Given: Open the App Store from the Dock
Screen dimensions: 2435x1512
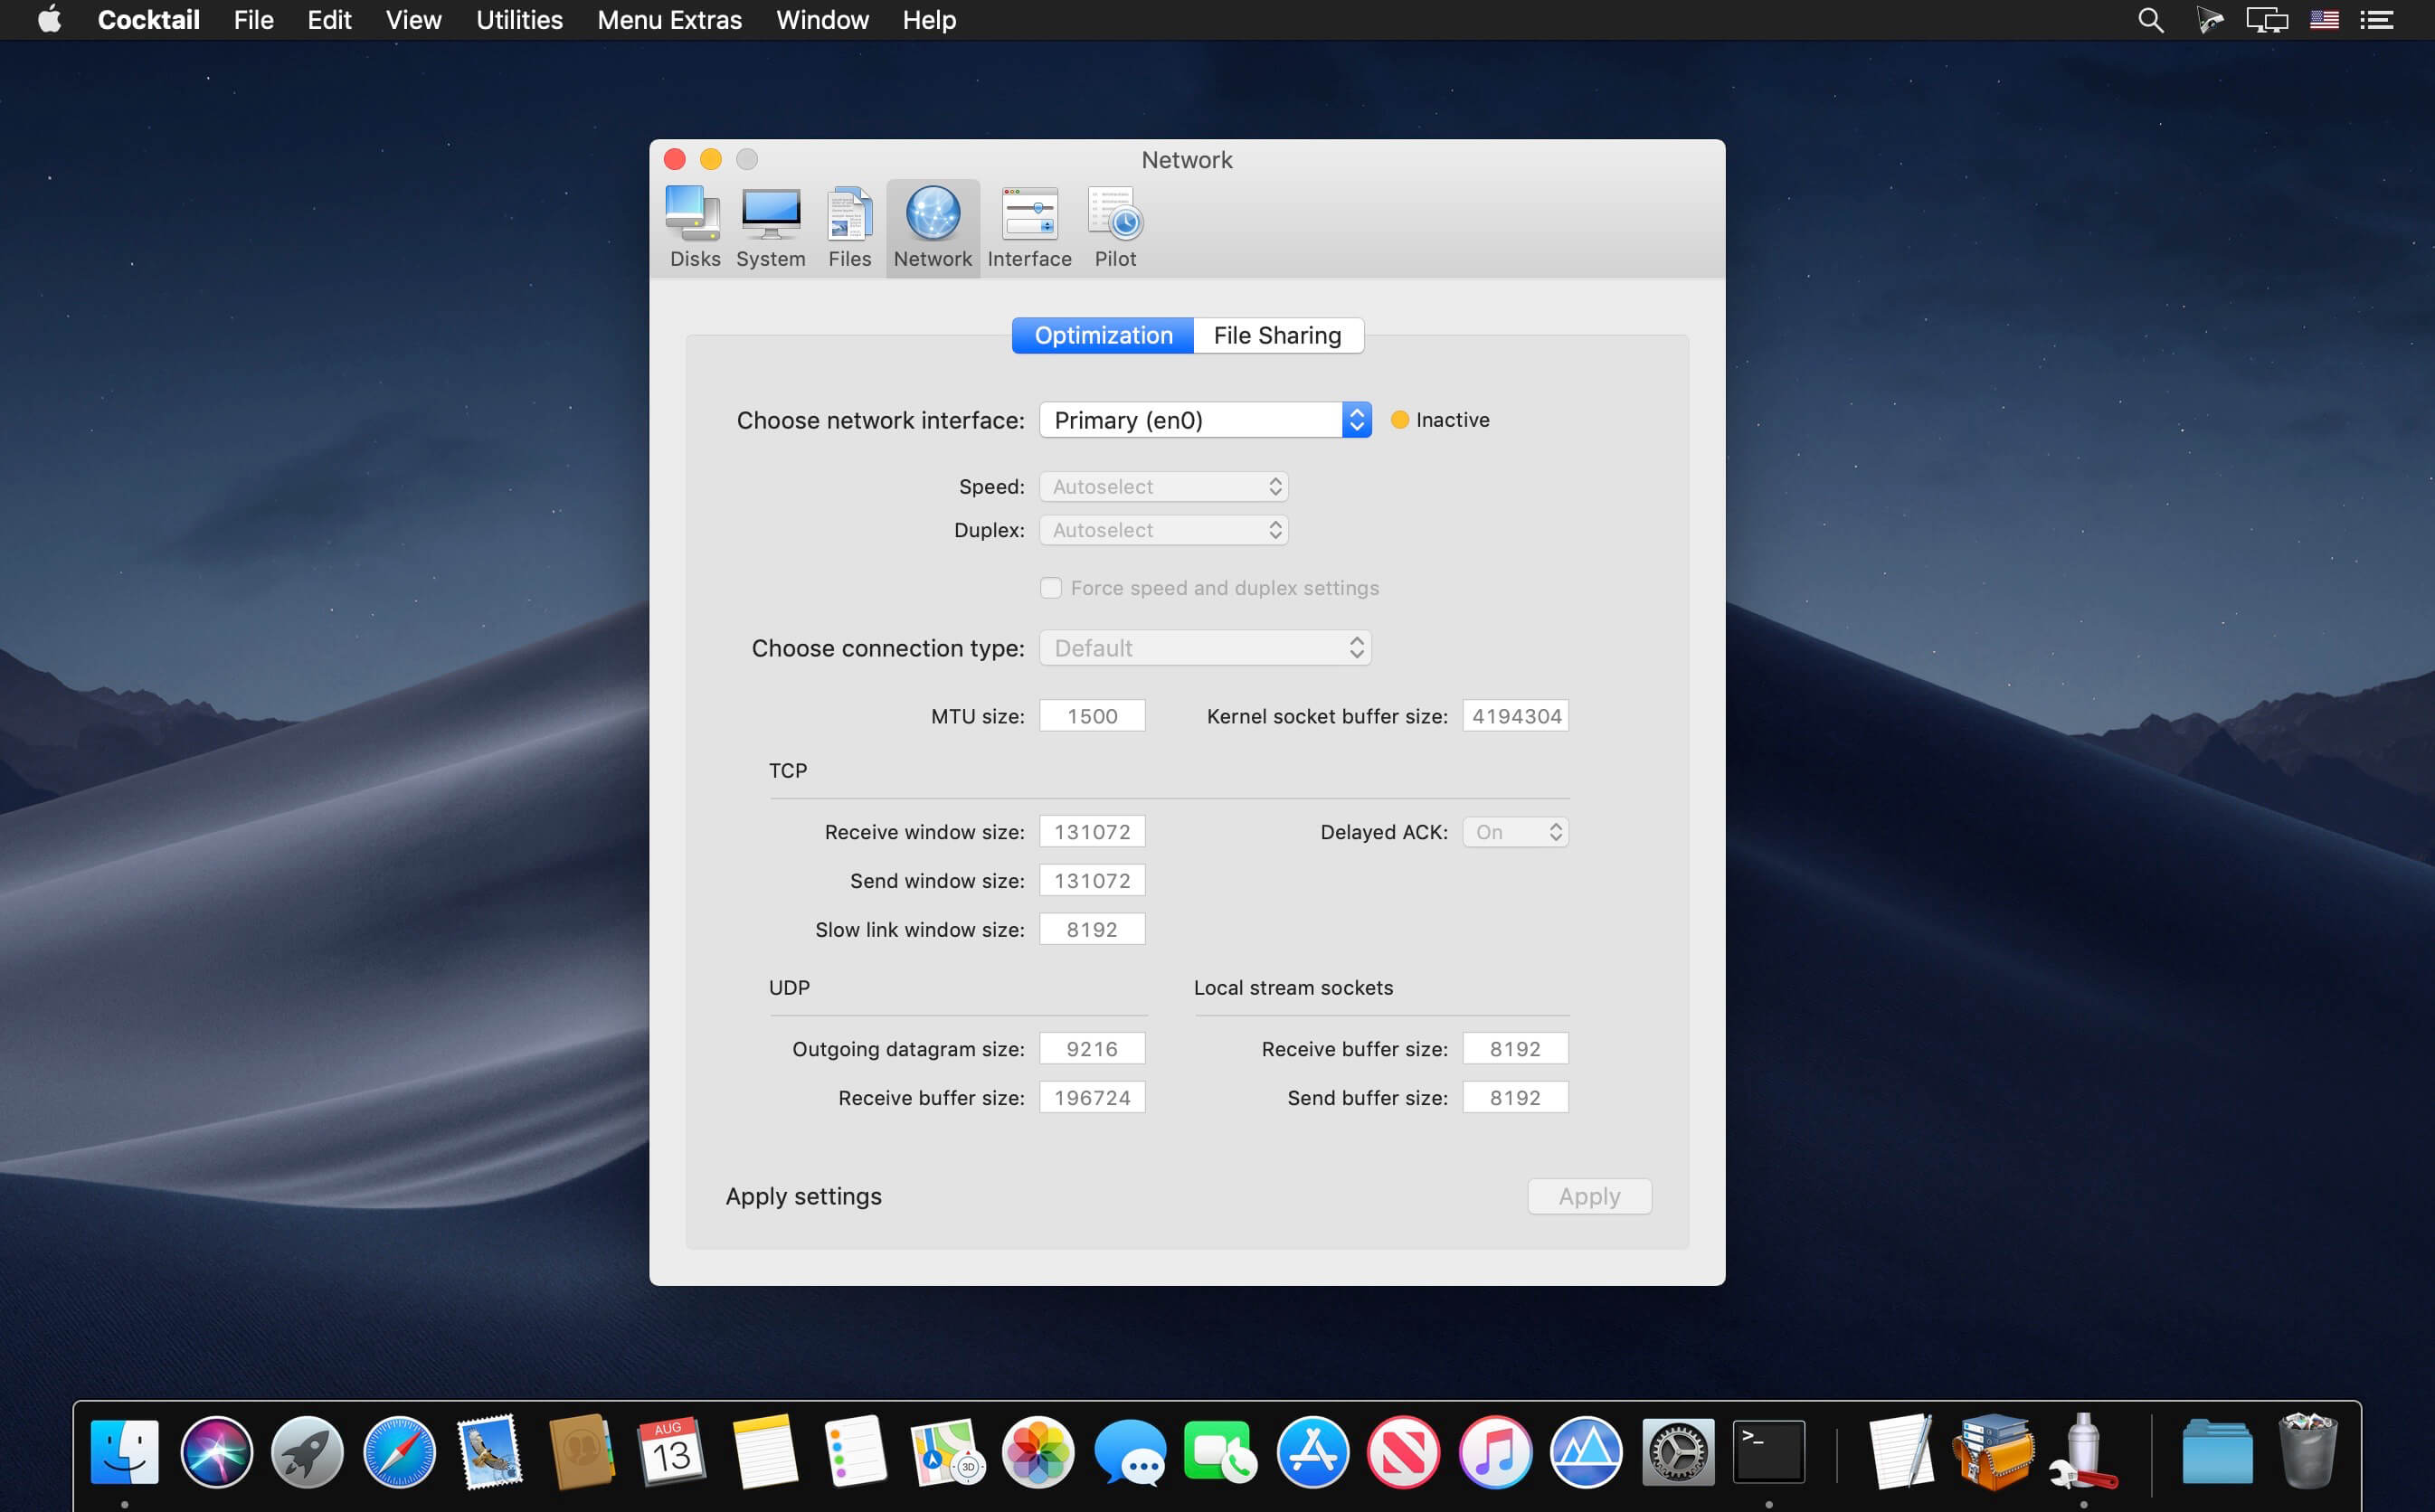Looking at the screenshot, I should pyautogui.click(x=1312, y=1451).
